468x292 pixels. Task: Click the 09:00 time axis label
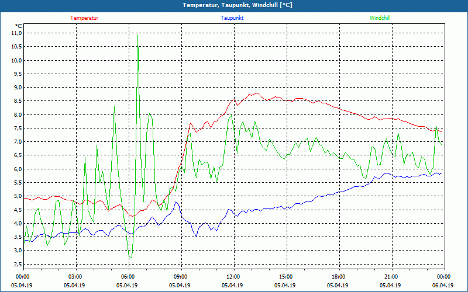(x=180, y=277)
